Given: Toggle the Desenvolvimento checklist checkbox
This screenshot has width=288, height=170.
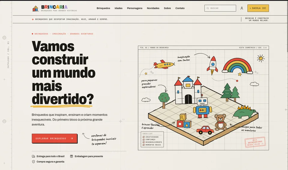Looking at the screenshot, I should (144, 142).
